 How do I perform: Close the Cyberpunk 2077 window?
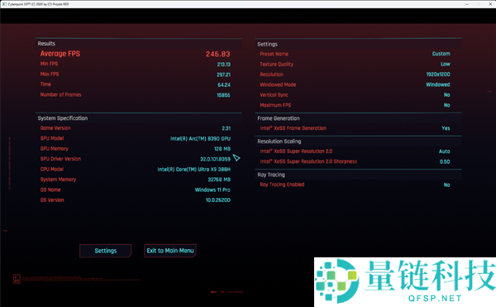coord(490,4)
